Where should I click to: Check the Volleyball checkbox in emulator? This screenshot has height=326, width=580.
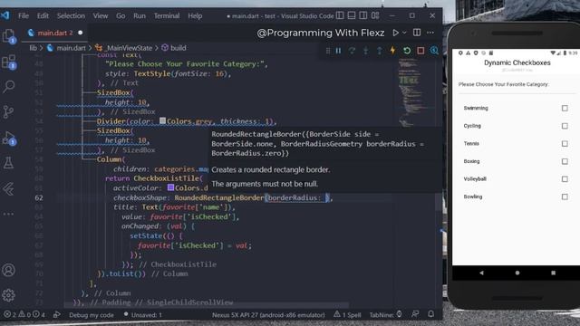(565, 179)
